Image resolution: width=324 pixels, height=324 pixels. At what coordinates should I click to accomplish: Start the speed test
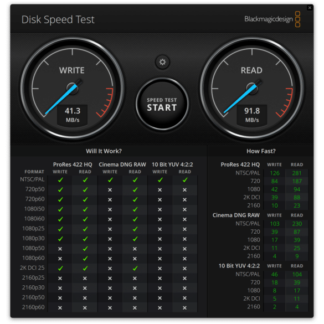162,104
